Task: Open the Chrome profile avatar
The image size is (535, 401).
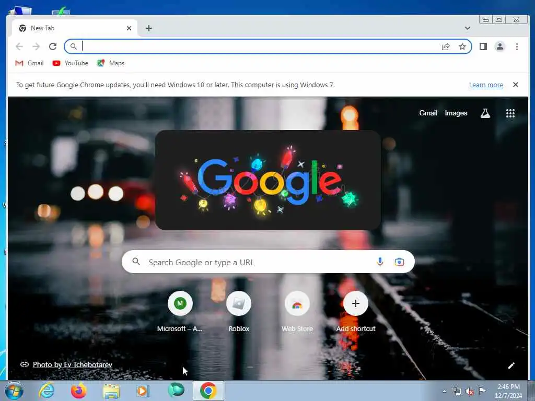Action: pos(500,46)
